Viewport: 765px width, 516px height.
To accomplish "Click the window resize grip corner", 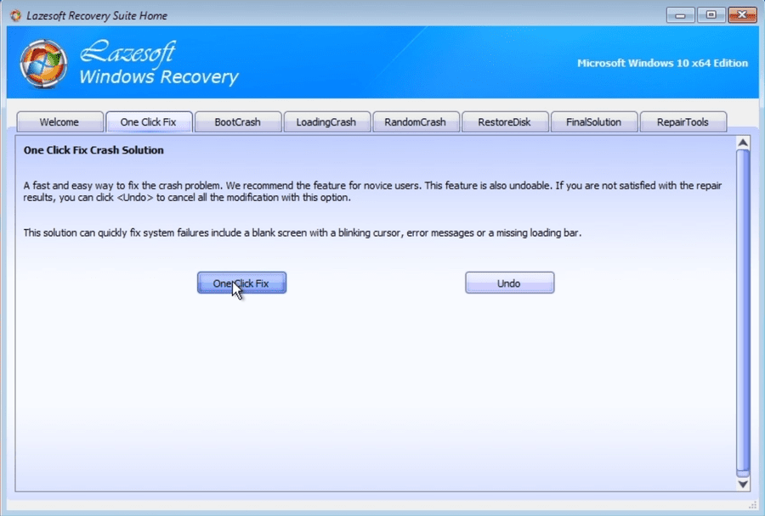I will click(x=753, y=505).
